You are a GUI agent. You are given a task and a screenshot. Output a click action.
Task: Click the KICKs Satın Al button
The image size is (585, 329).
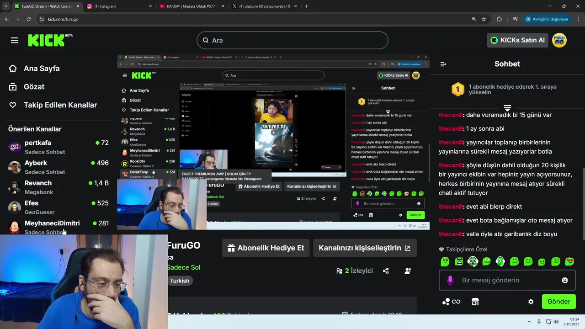coord(518,40)
